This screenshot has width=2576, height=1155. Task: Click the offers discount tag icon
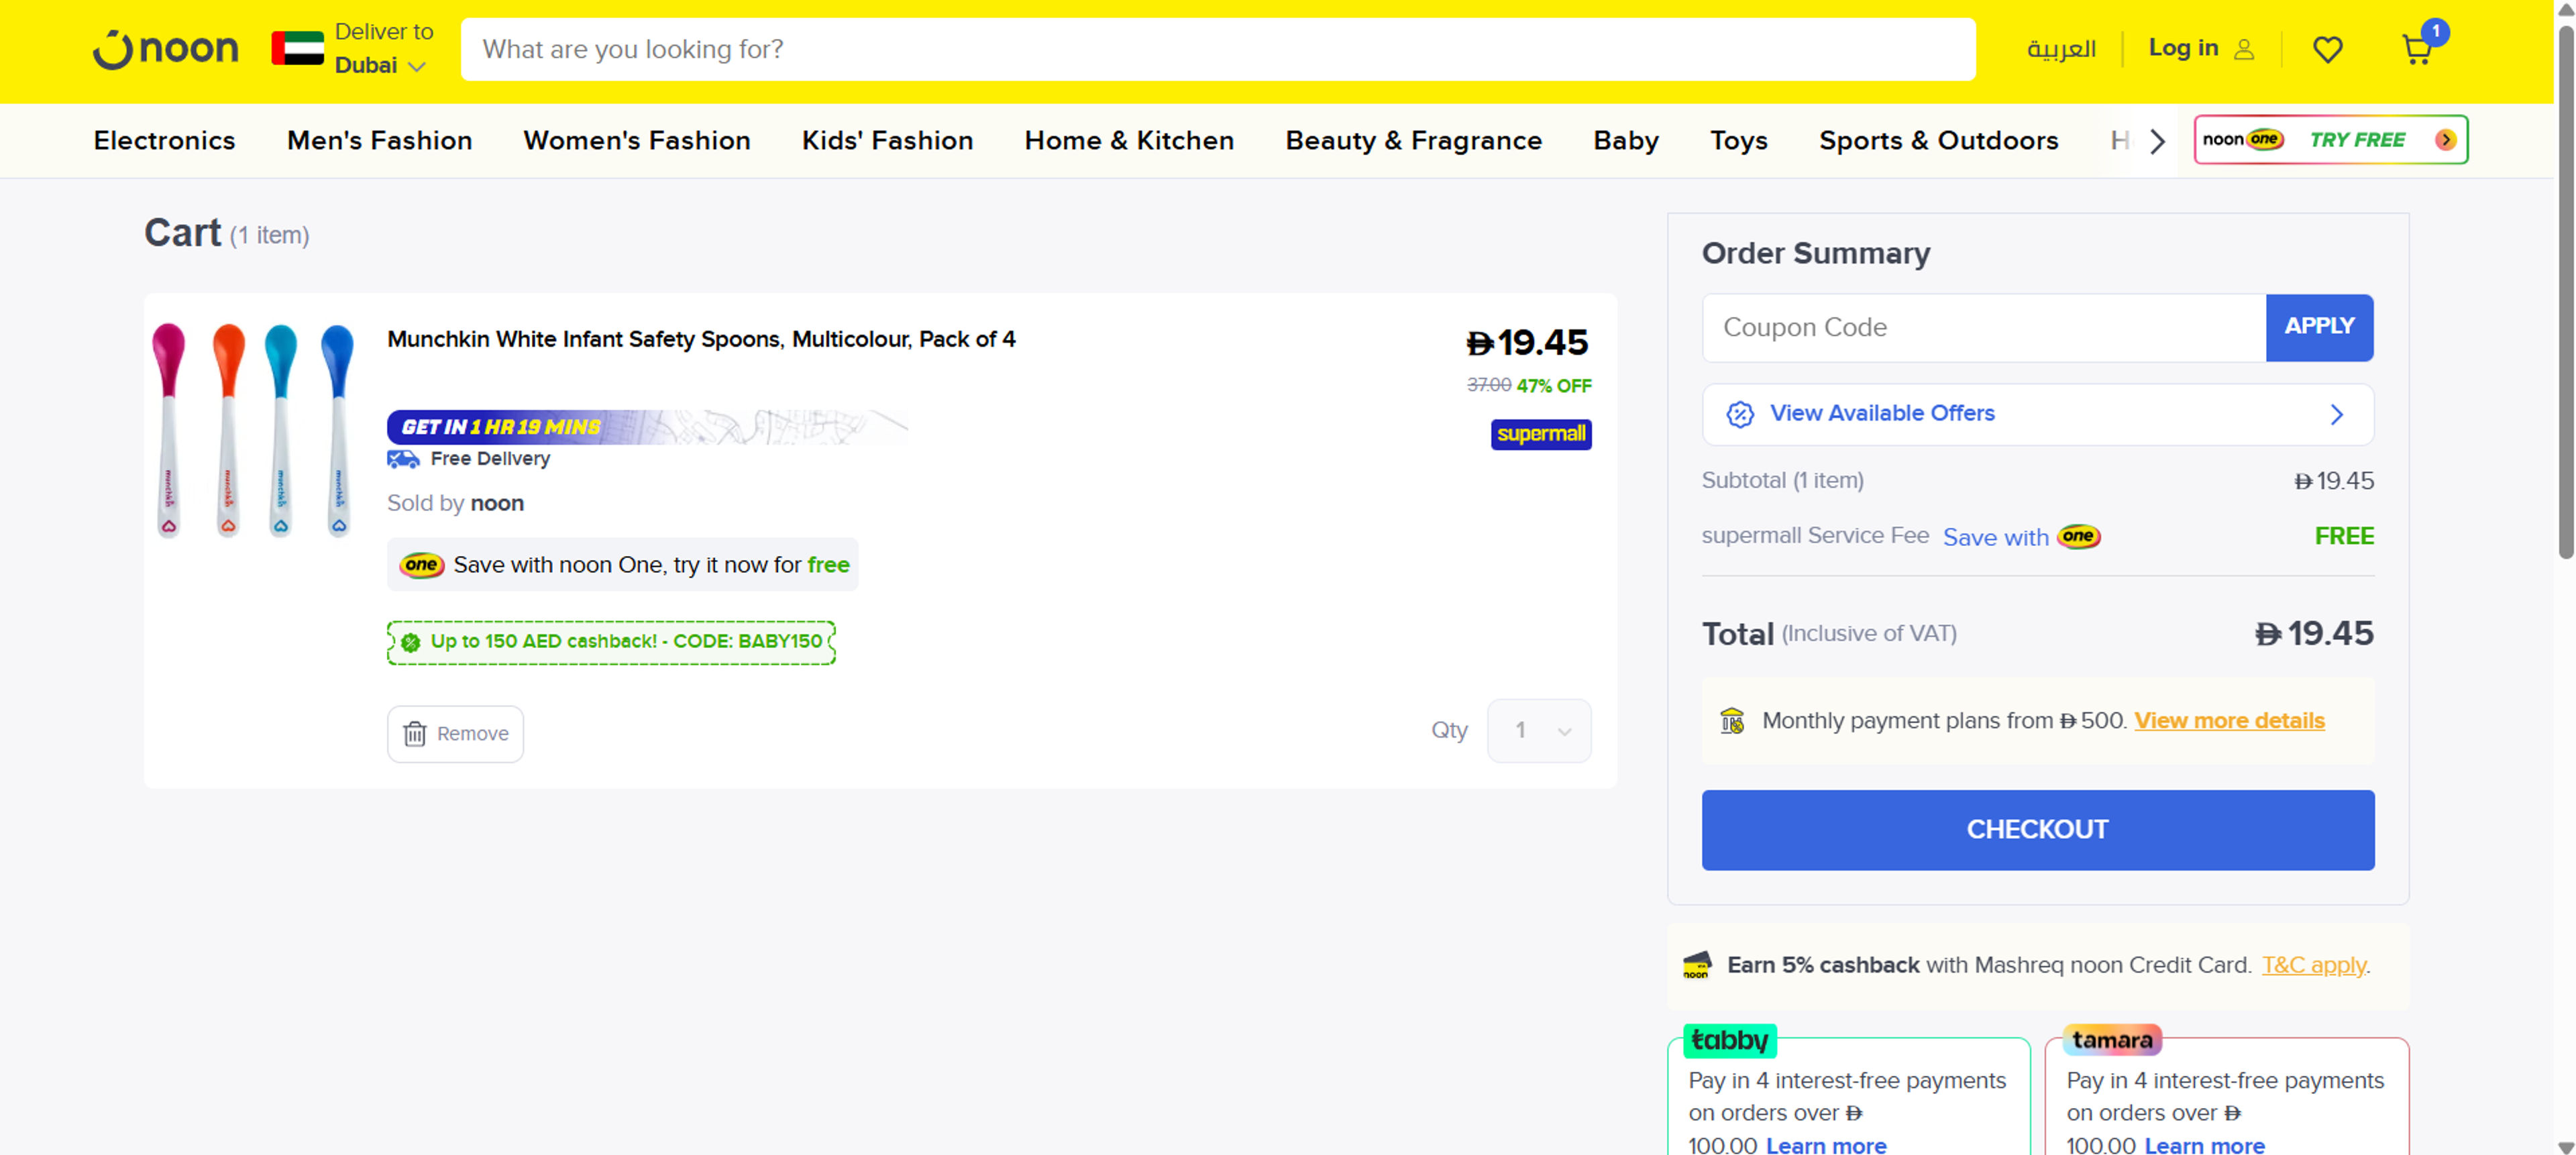1739,414
